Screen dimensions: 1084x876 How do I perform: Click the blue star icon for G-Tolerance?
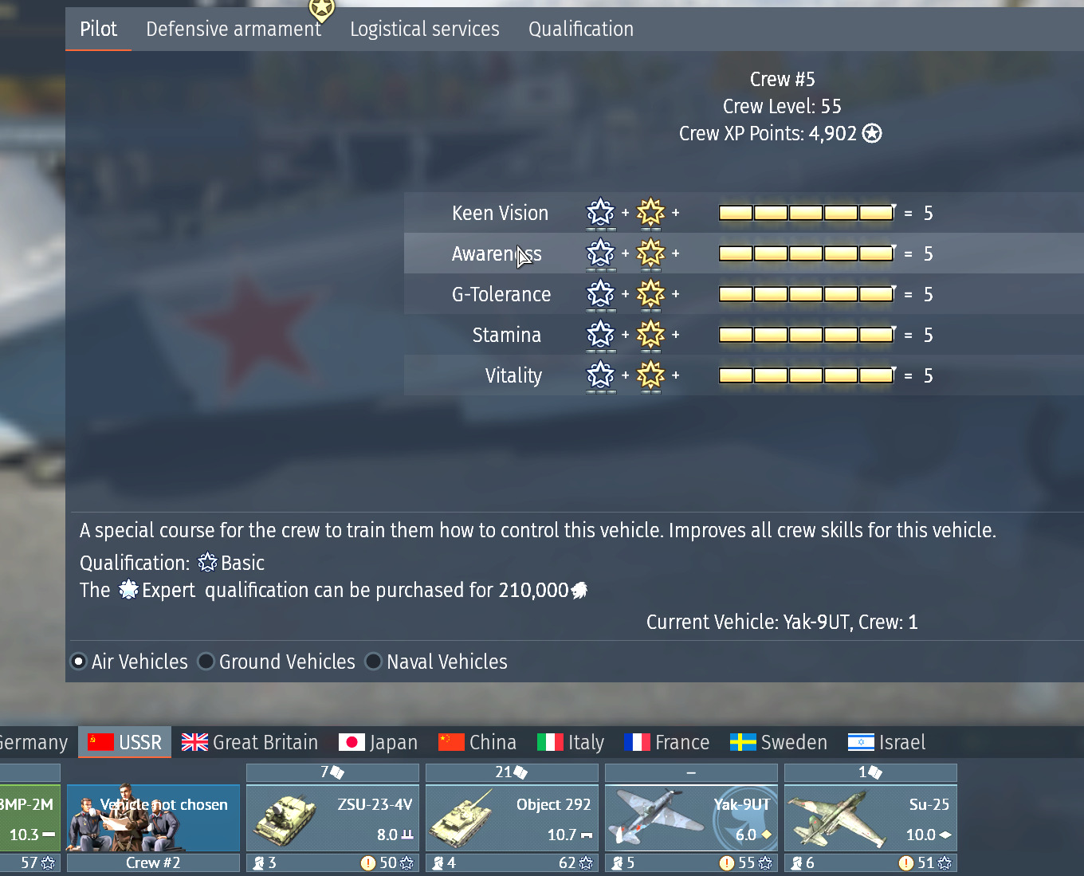click(x=600, y=294)
